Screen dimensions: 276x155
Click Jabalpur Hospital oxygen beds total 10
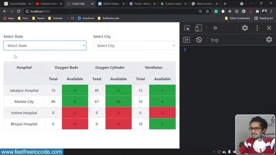[53, 90]
